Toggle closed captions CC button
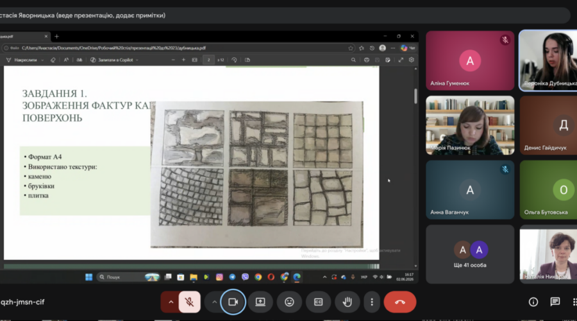 318,302
